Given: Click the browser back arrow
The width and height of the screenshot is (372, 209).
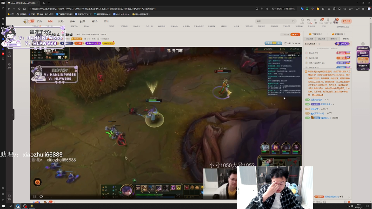Looking at the screenshot, I should click(9, 9).
